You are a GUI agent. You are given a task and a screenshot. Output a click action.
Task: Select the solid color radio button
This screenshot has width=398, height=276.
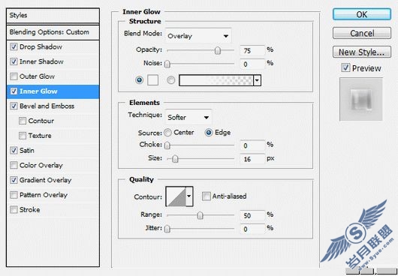(140, 80)
